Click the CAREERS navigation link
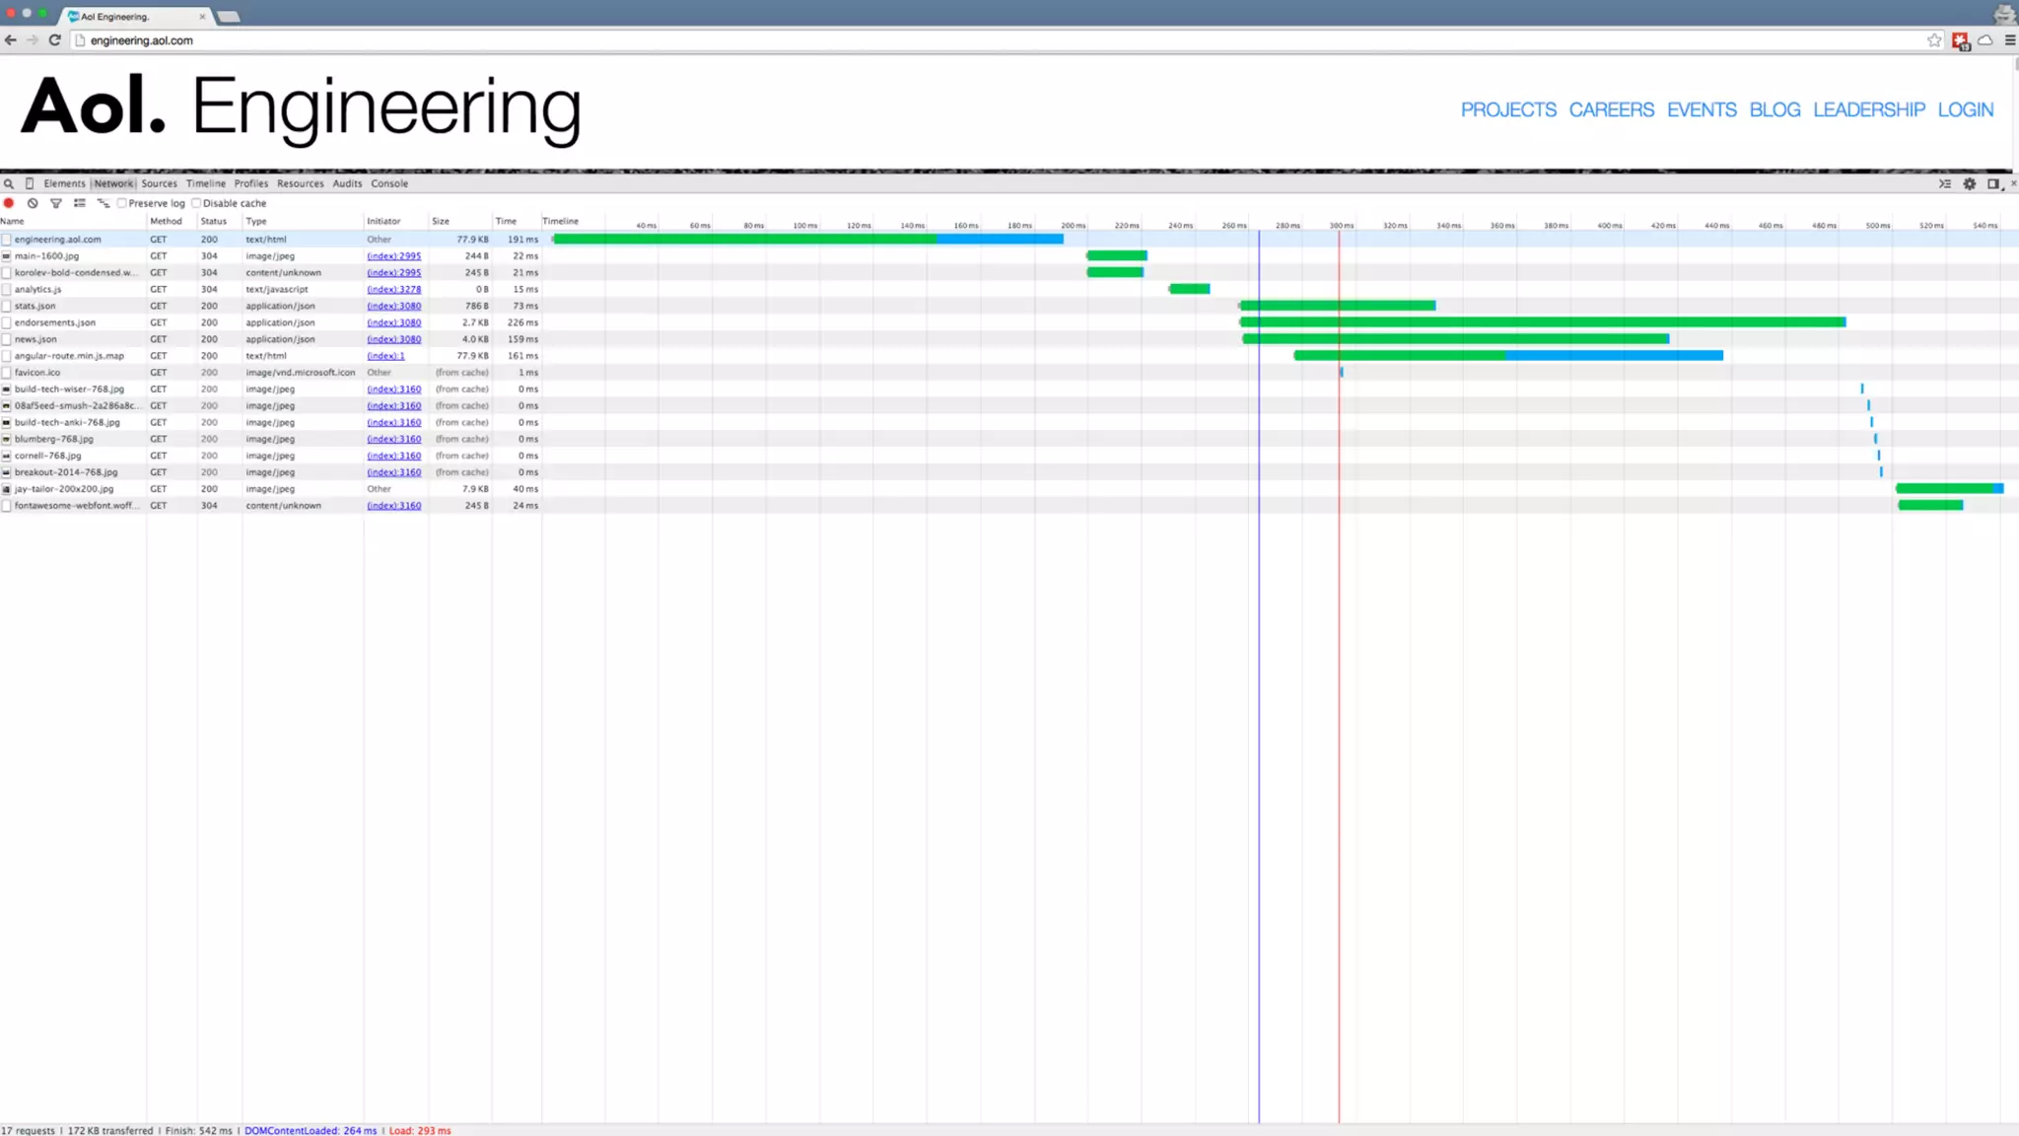 click(x=1611, y=109)
